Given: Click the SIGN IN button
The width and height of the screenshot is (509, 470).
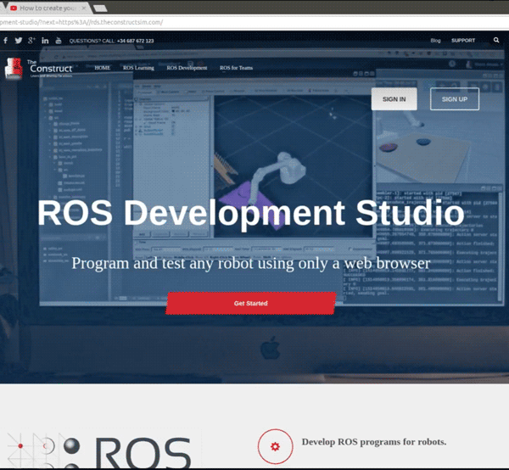Looking at the screenshot, I should (x=394, y=99).
